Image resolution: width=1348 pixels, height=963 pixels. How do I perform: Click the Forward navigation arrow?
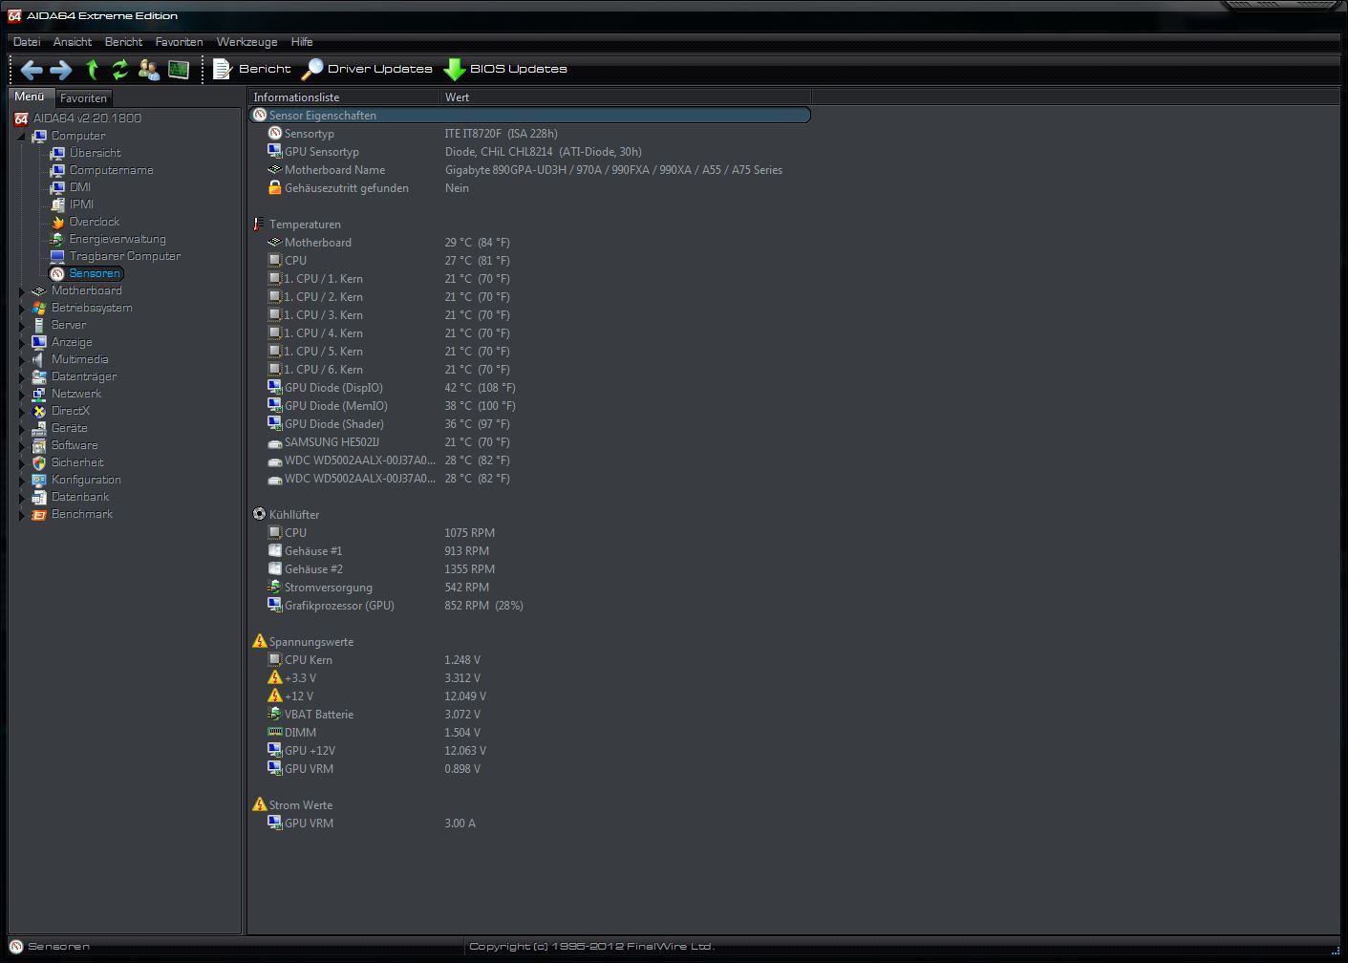coord(61,69)
